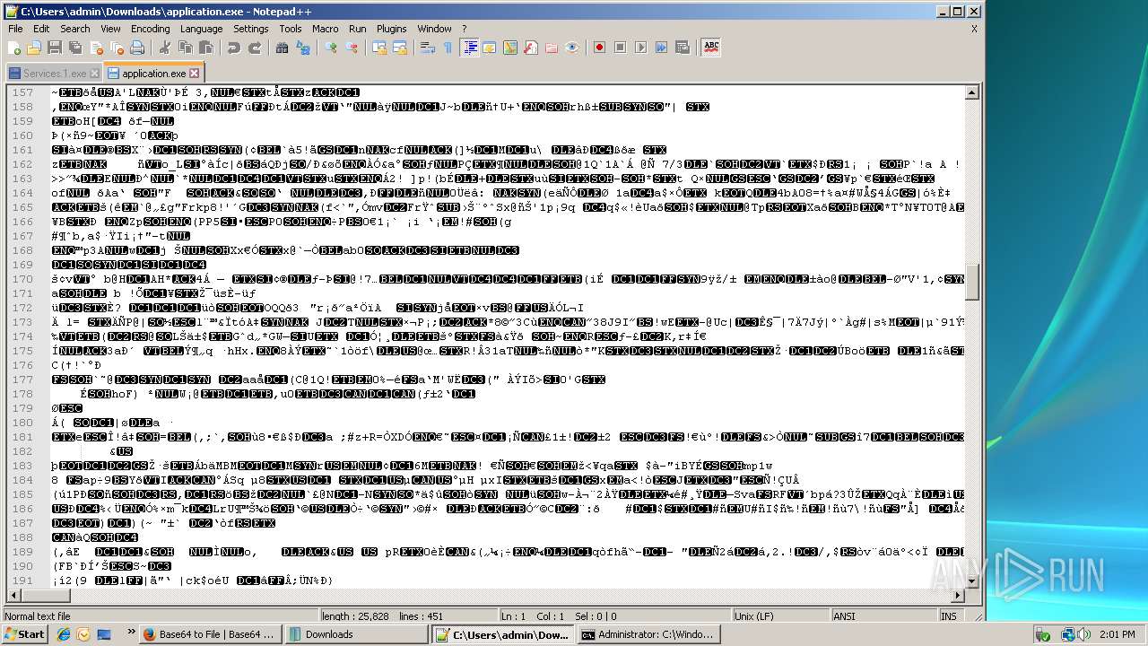Viewport: 1148px width, 646px height.
Task: Click the horizontal scrollbar right arrow
Action: click(957, 597)
